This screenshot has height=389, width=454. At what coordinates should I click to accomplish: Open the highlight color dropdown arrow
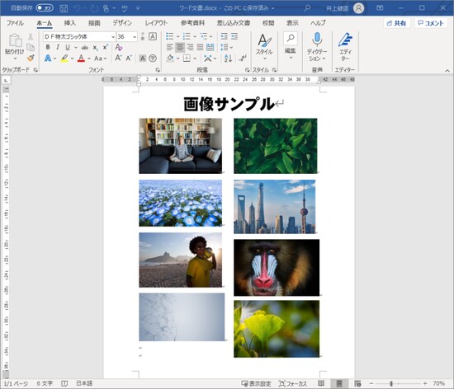(72, 59)
